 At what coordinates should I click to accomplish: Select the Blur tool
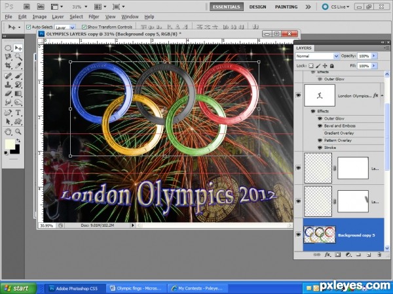pos(8,103)
